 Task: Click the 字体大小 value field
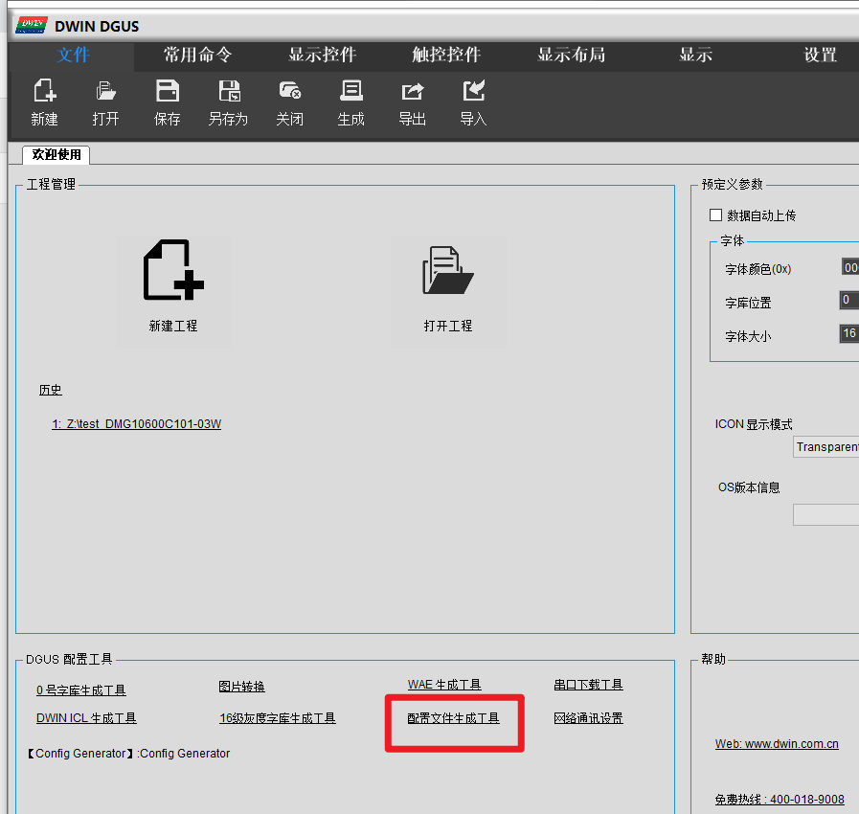[849, 333]
